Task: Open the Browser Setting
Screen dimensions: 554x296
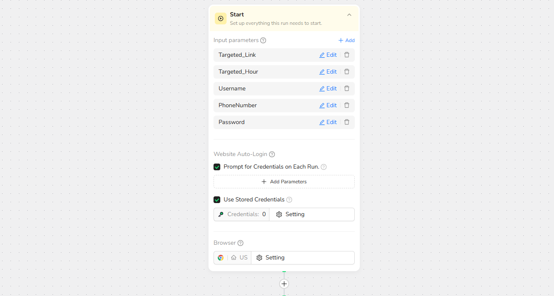Action: (271, 258)
